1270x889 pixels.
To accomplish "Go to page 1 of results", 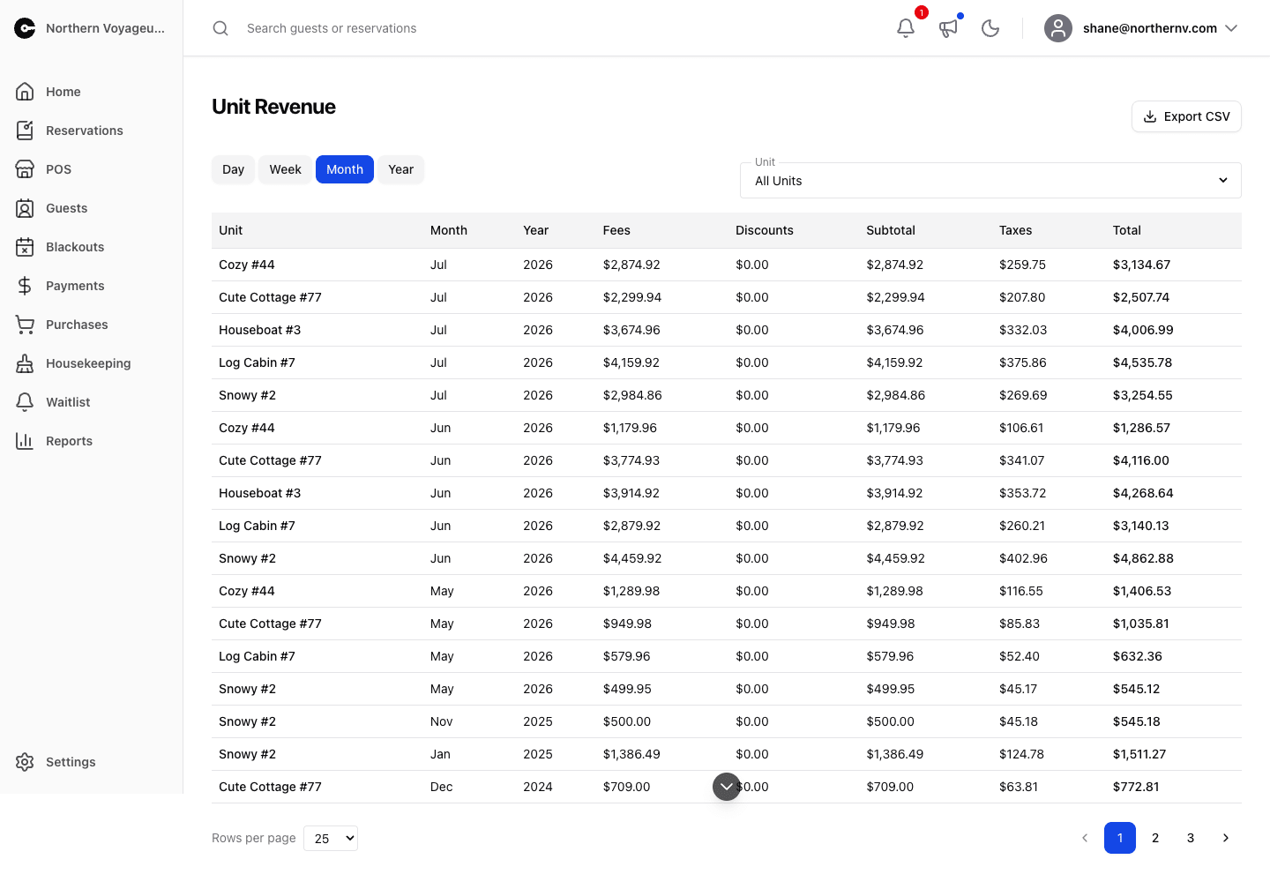I will [1120, 838].
